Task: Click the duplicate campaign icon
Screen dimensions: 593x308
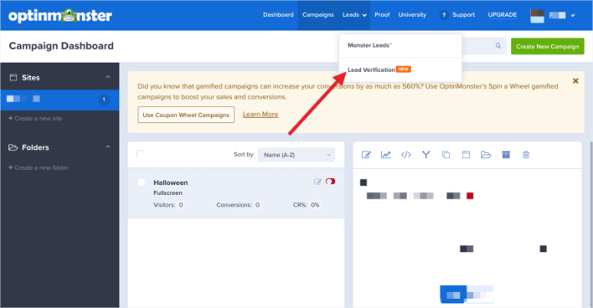Action: (445, 155)
